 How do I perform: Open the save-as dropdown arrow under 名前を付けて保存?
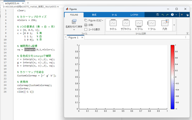tap(74, 30)
